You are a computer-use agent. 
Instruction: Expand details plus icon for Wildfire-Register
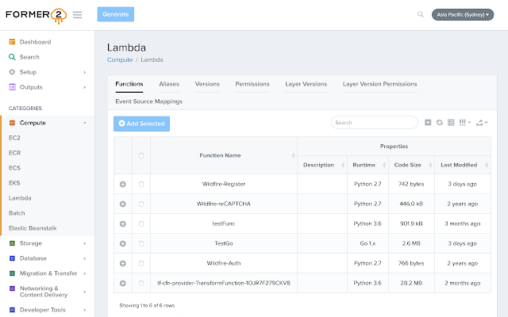tap(123, 184)
